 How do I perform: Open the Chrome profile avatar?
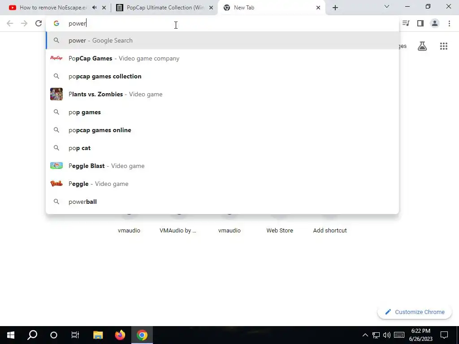[x=435, y=23]
